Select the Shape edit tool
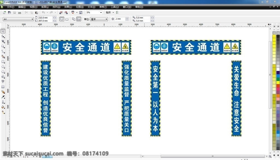Screen dimensions: 280x160 3,36
